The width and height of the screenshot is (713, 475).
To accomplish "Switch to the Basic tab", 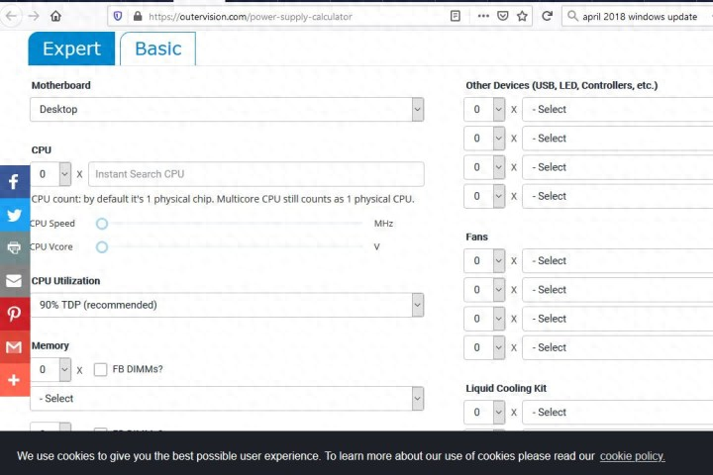I will click(x=157, y=49).
